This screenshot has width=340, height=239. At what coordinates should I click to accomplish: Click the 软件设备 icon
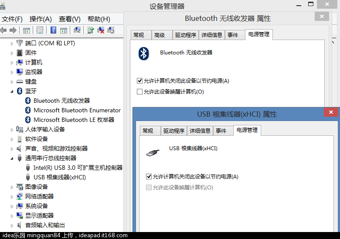(x=20, y=139)
